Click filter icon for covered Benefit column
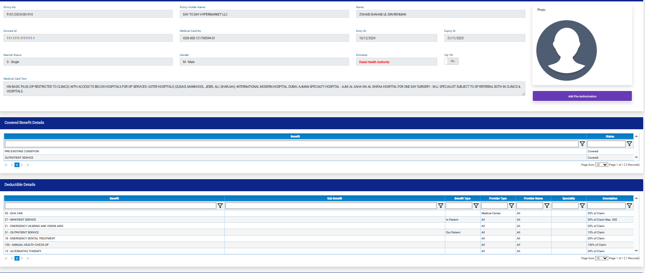Image resolution: width=645 pixels, height=273 pixels. [x=582, y=144]
